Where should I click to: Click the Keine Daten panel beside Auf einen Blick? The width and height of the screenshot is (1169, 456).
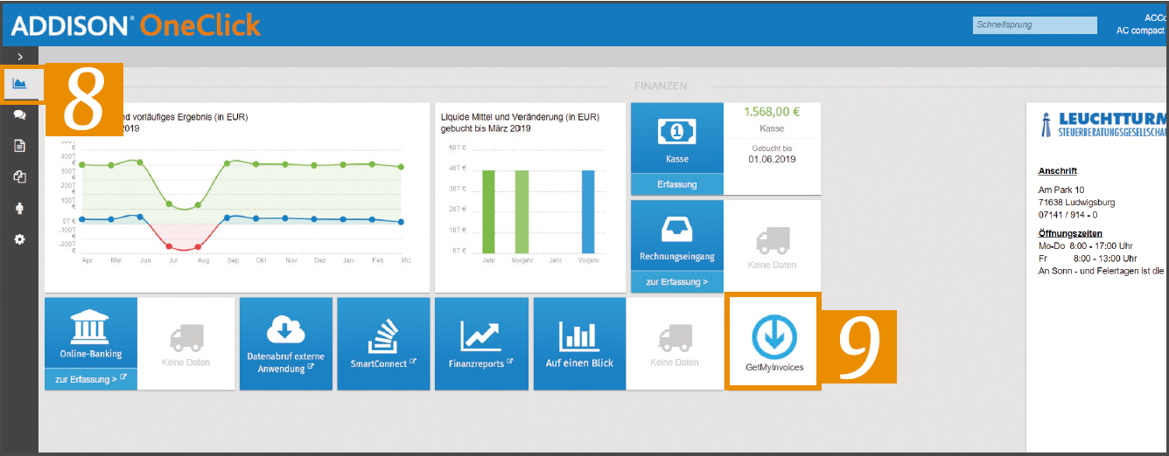pos(675,343)
